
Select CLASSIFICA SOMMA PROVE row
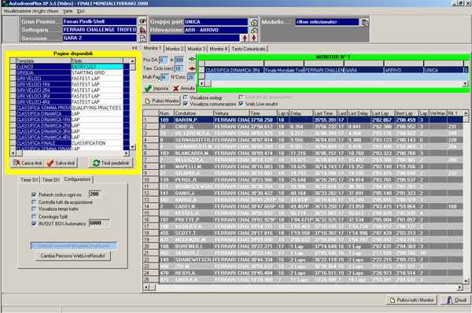(x=69, y=108)
